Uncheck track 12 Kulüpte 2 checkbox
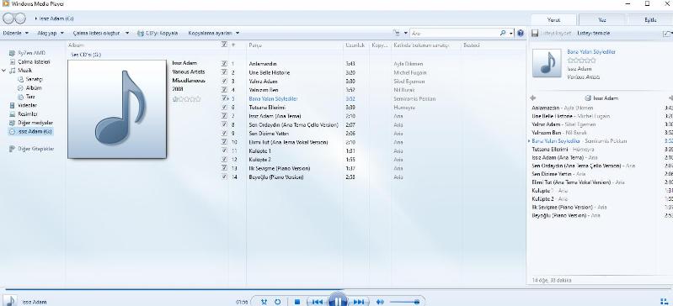673x306 pixels. click(x=224, y=160)
